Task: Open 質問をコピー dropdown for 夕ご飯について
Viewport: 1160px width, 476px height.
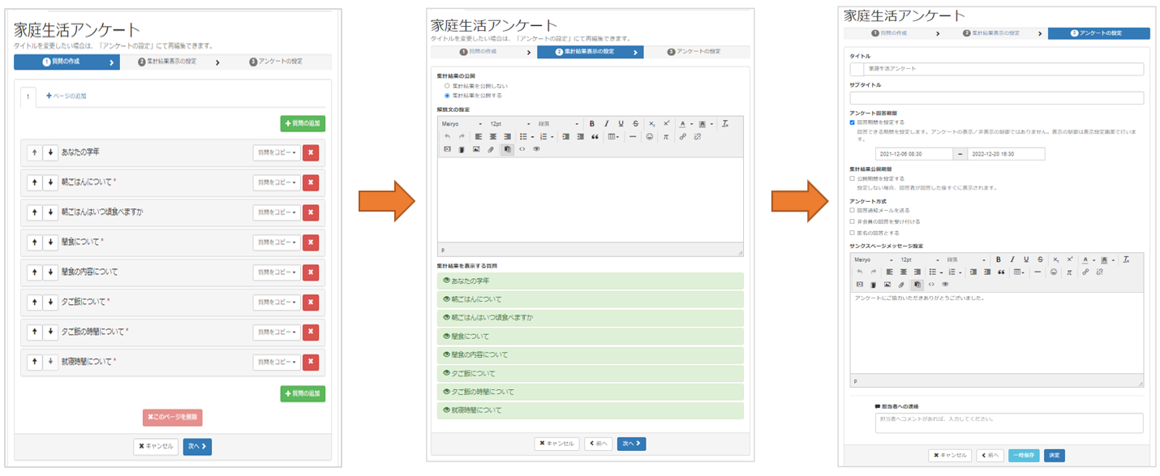Action: pos(276,302)
